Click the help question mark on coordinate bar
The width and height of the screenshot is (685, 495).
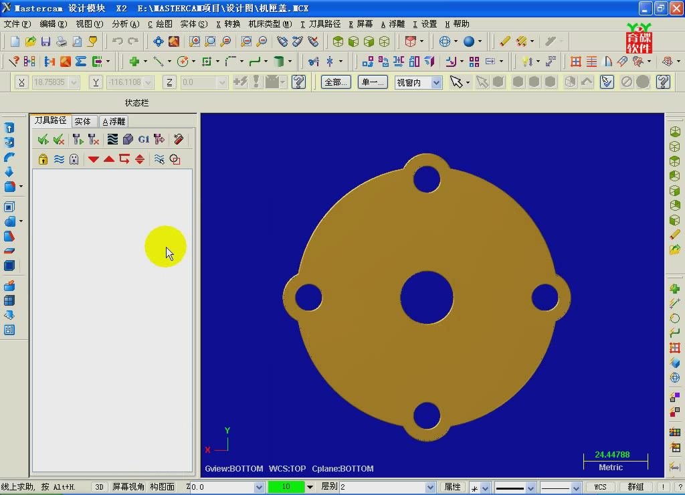click(298, 82)
